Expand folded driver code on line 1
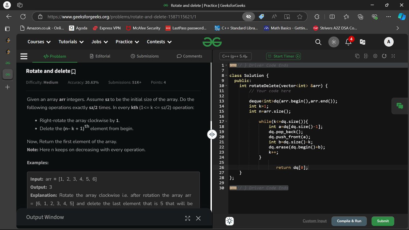 click(233, 65)
